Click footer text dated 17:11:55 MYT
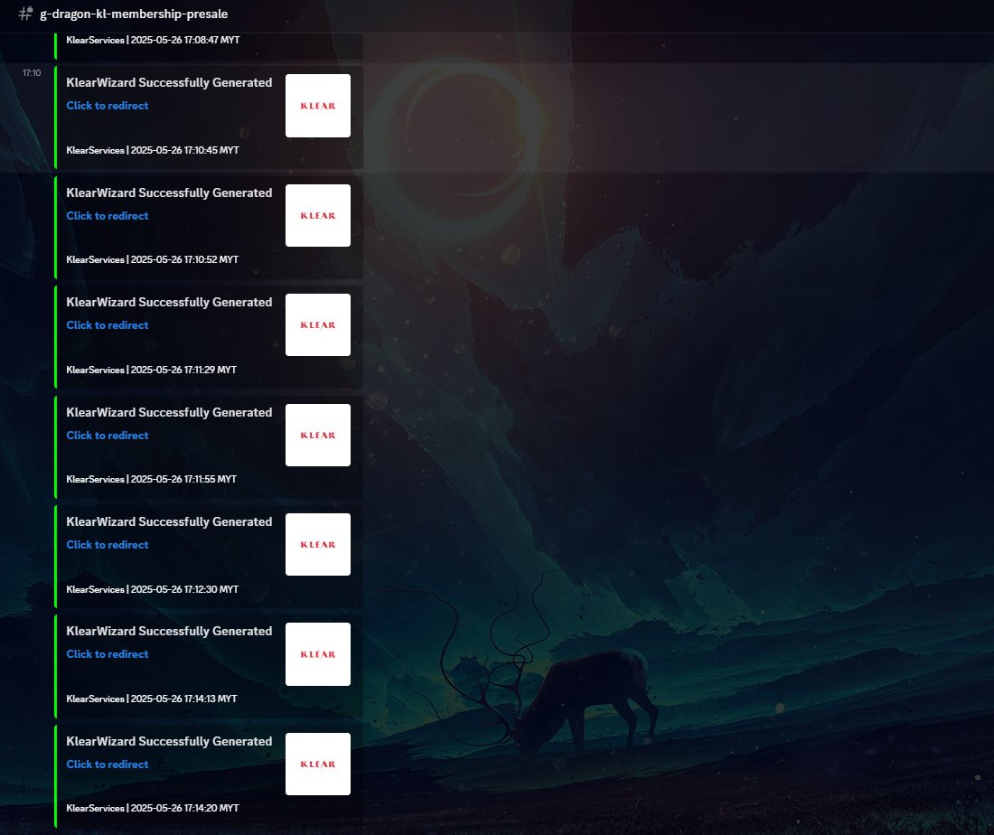The width and height of the screenshot is (994, 835). (x=152, y=479)
